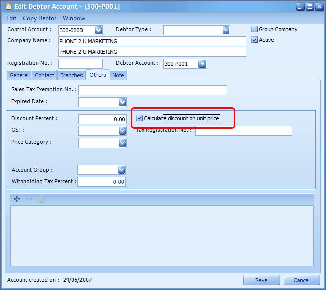The width and height of the screenshot is (326, 290).
Task: Click the Registration No. field
Action: click(80, 64)
